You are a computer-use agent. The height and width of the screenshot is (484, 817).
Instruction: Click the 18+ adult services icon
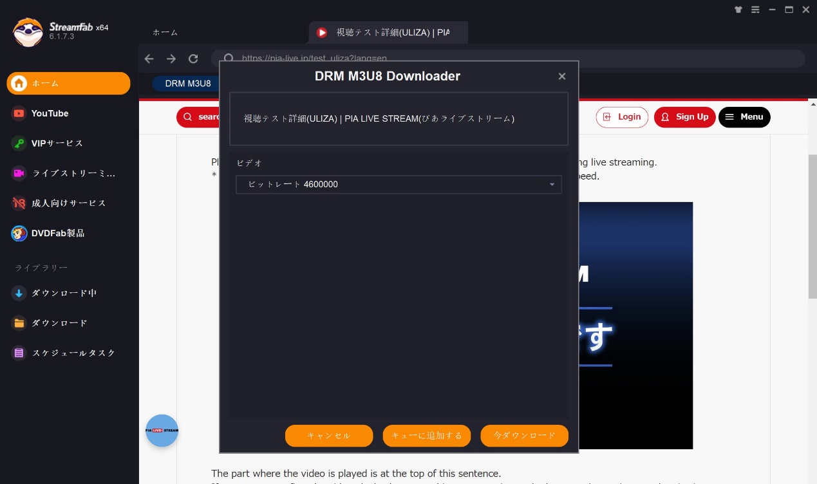(x=19, y=203)
